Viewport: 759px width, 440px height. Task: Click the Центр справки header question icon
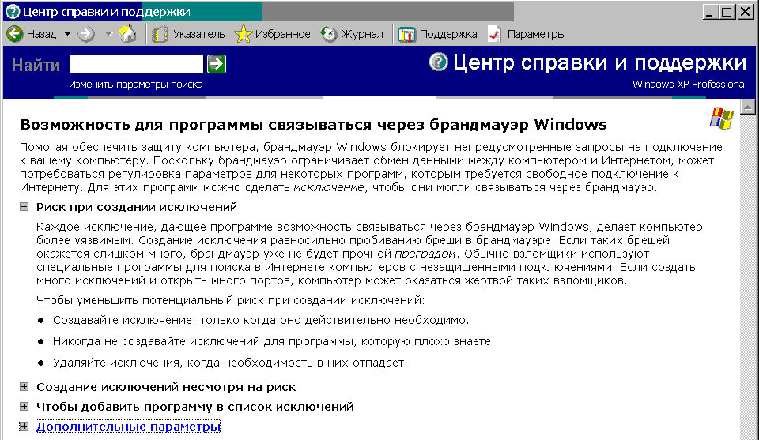point(439,62)
